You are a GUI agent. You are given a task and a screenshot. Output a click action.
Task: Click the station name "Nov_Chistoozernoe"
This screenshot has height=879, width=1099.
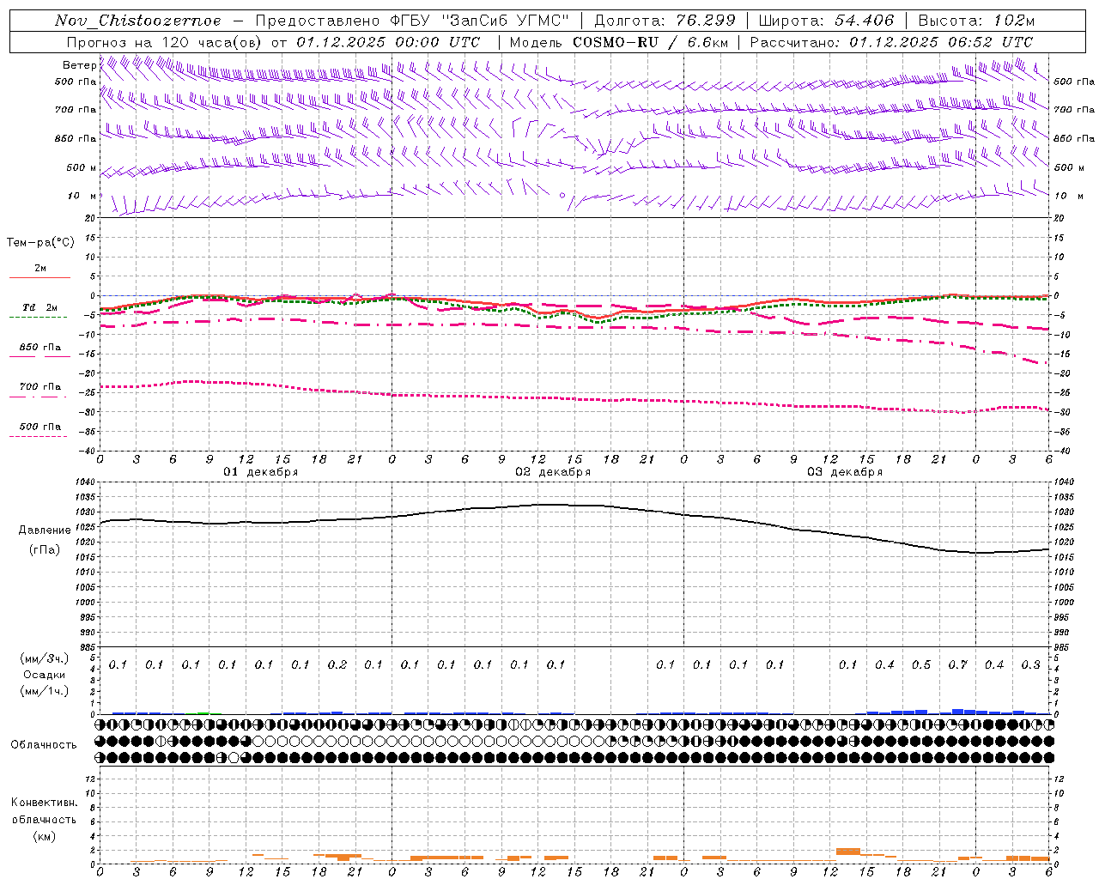(x=138, y=21)
